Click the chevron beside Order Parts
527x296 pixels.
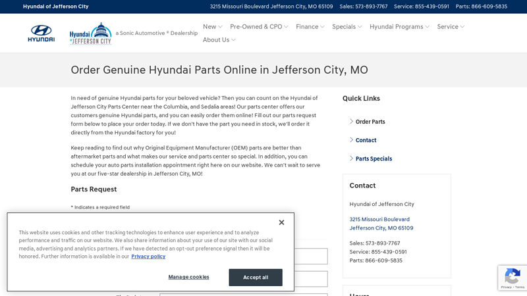(352, 122)
